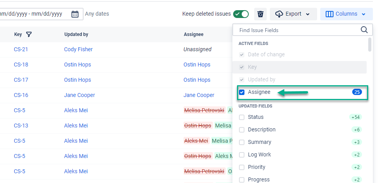
Task: Click the search magnifier in Find Issue Fields
Action: tap(364, 30)
